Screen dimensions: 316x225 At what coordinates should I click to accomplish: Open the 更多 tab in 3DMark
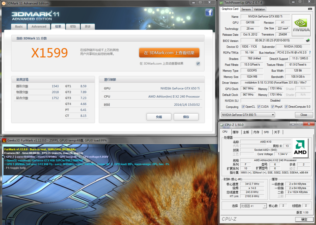pos(88,27)
